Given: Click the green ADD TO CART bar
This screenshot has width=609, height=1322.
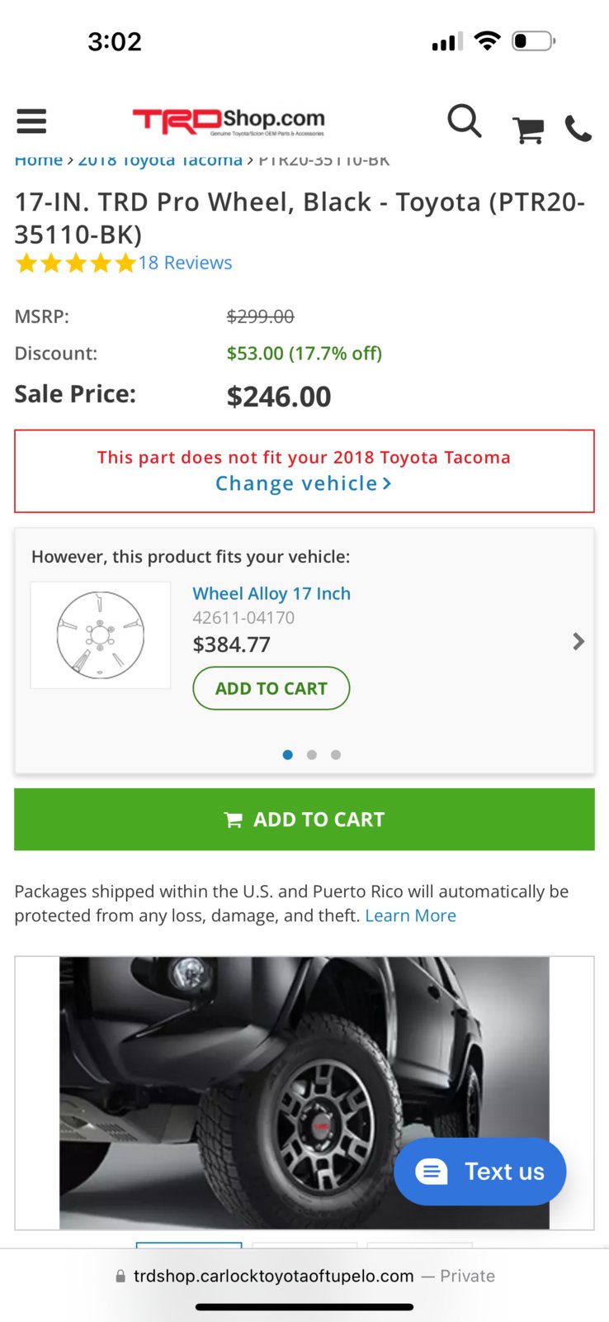Looking at the screenshot, I should [304, 819].
